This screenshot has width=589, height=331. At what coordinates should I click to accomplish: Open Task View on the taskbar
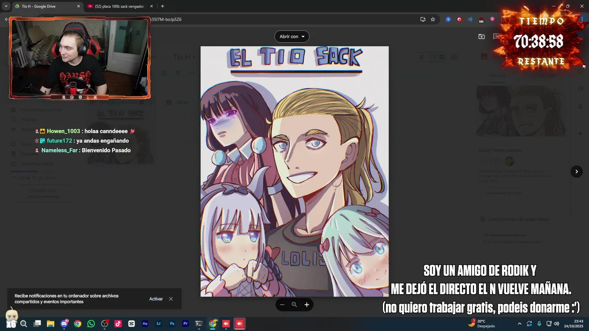tap(37, 324)
